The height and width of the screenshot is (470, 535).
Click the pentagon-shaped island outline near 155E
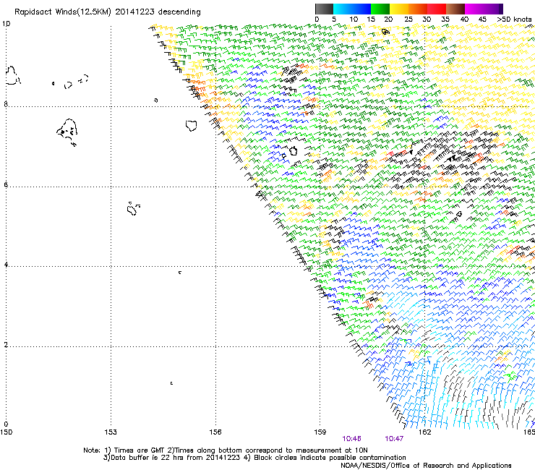coord(192,126)
